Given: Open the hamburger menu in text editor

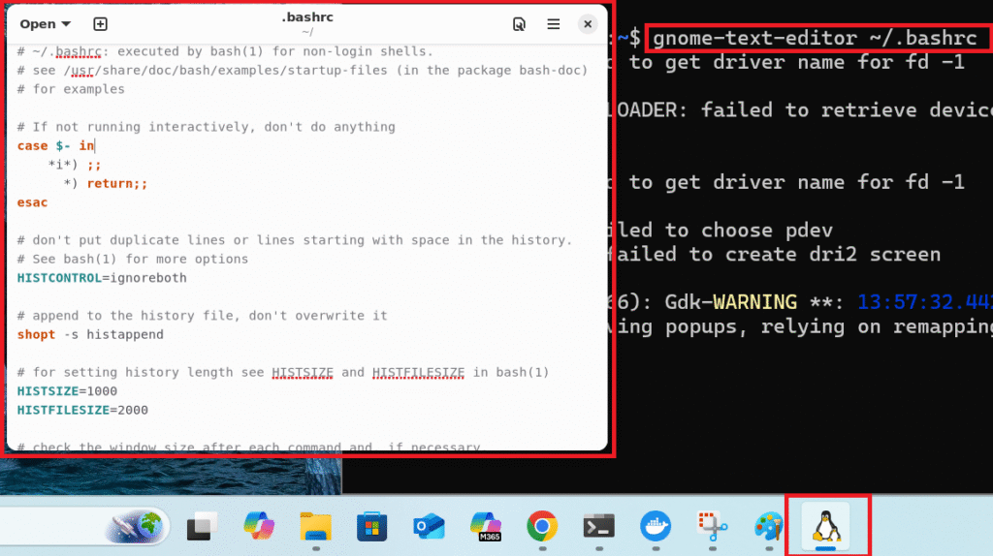Looking at the screenshot, I should 553,24.
